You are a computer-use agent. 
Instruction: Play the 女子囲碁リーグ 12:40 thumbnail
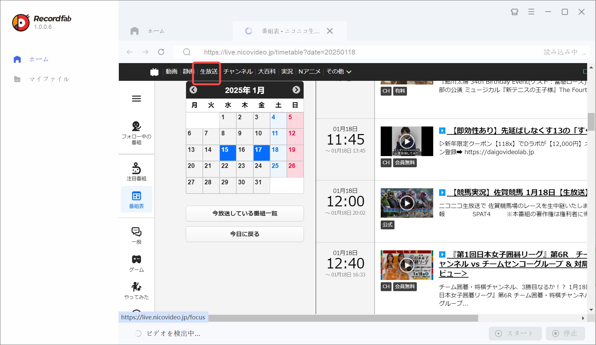[x=407, y=265]
